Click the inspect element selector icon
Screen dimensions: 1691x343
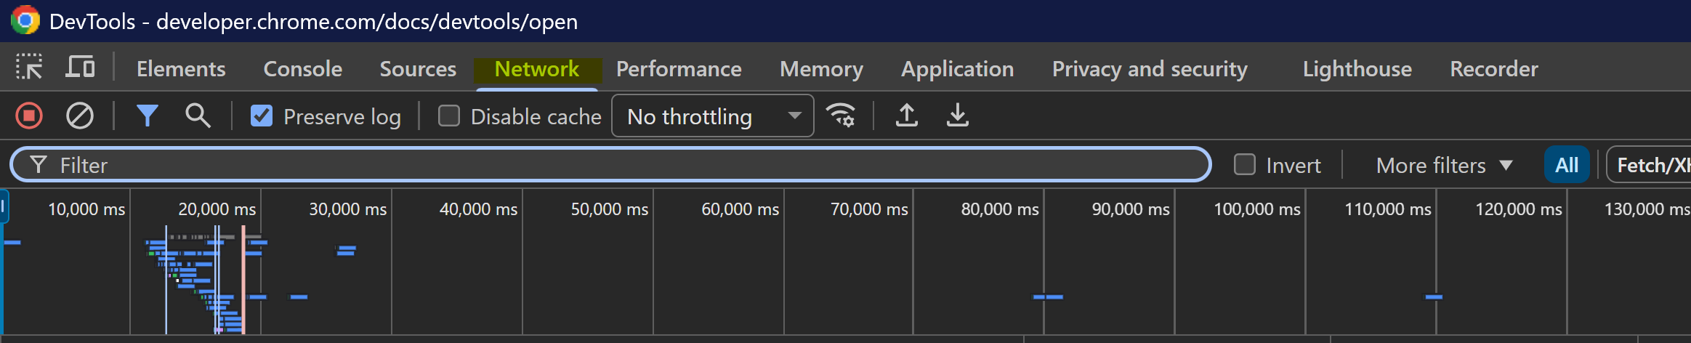pos(29,68)
